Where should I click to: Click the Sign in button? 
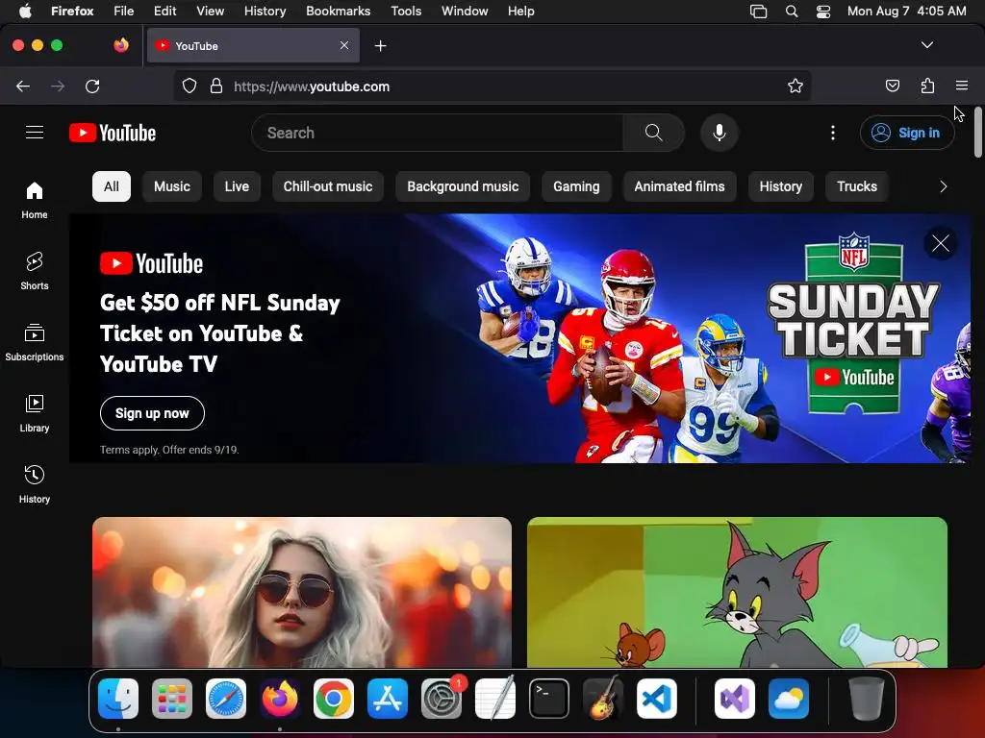907,133
